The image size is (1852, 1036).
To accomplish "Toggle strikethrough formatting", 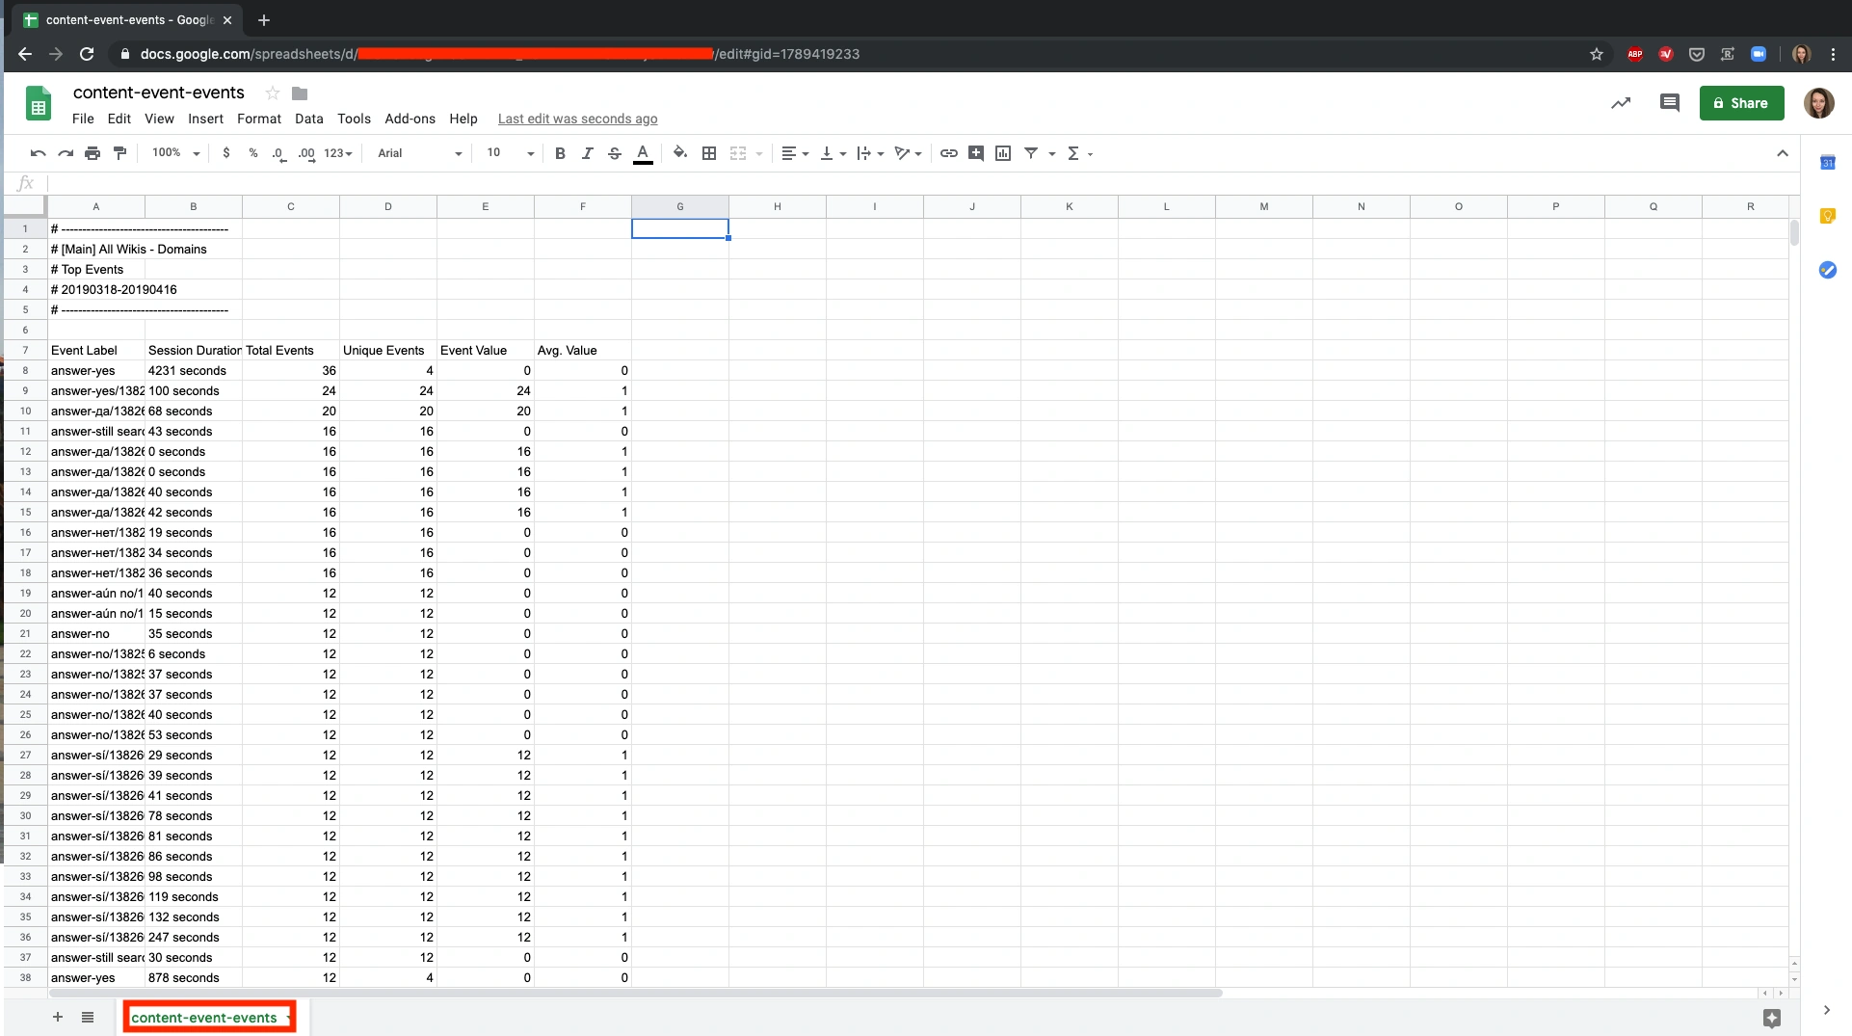I will [x=615, y=153].
